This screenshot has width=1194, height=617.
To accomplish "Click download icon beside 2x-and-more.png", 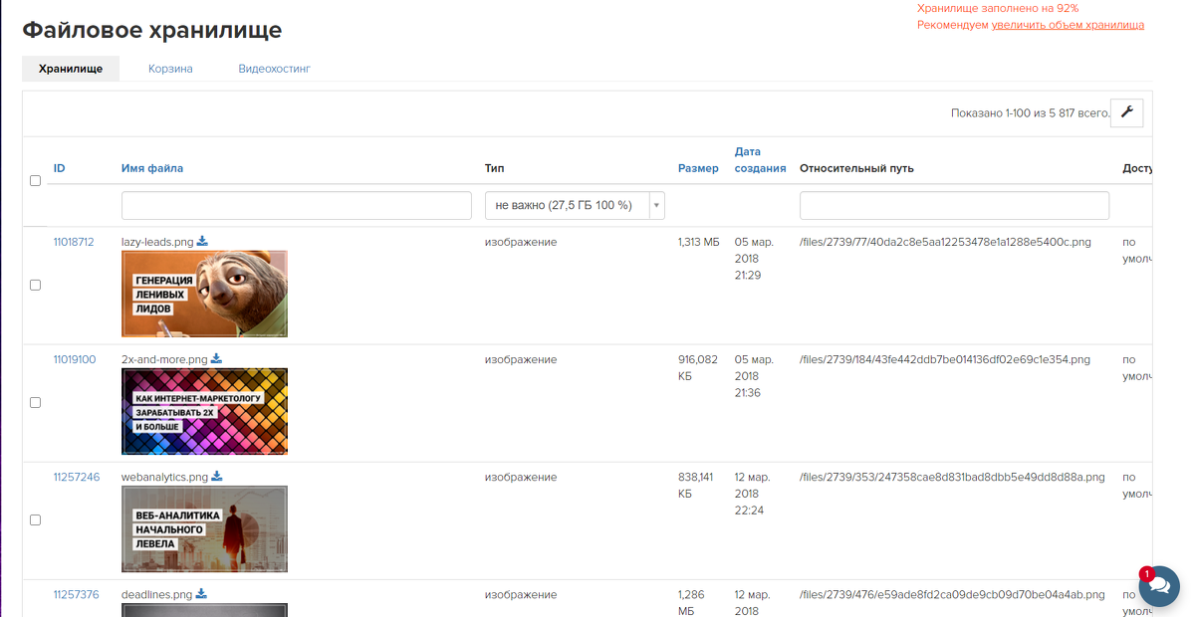I will 216,359.
